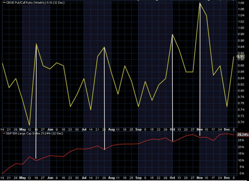Viewport: 249px width, 181px height.
Task: Click Sep on the put/call chart date axis
Action: (138, 130)
